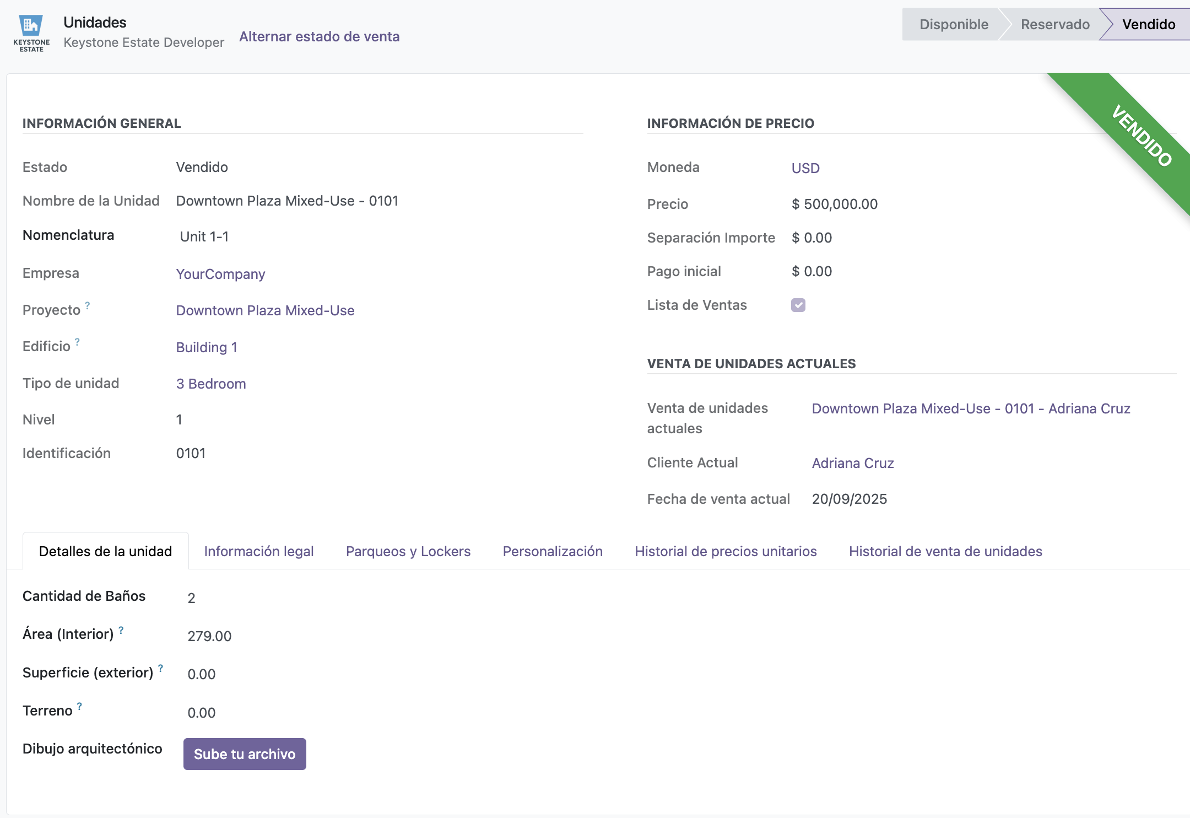Set status to Disponible in statusbar

pos(953,24)
